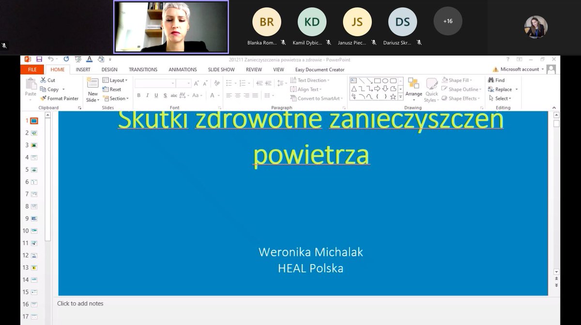Toggle underline on selected text
This screenshot has width=581, height=325.
156,95
